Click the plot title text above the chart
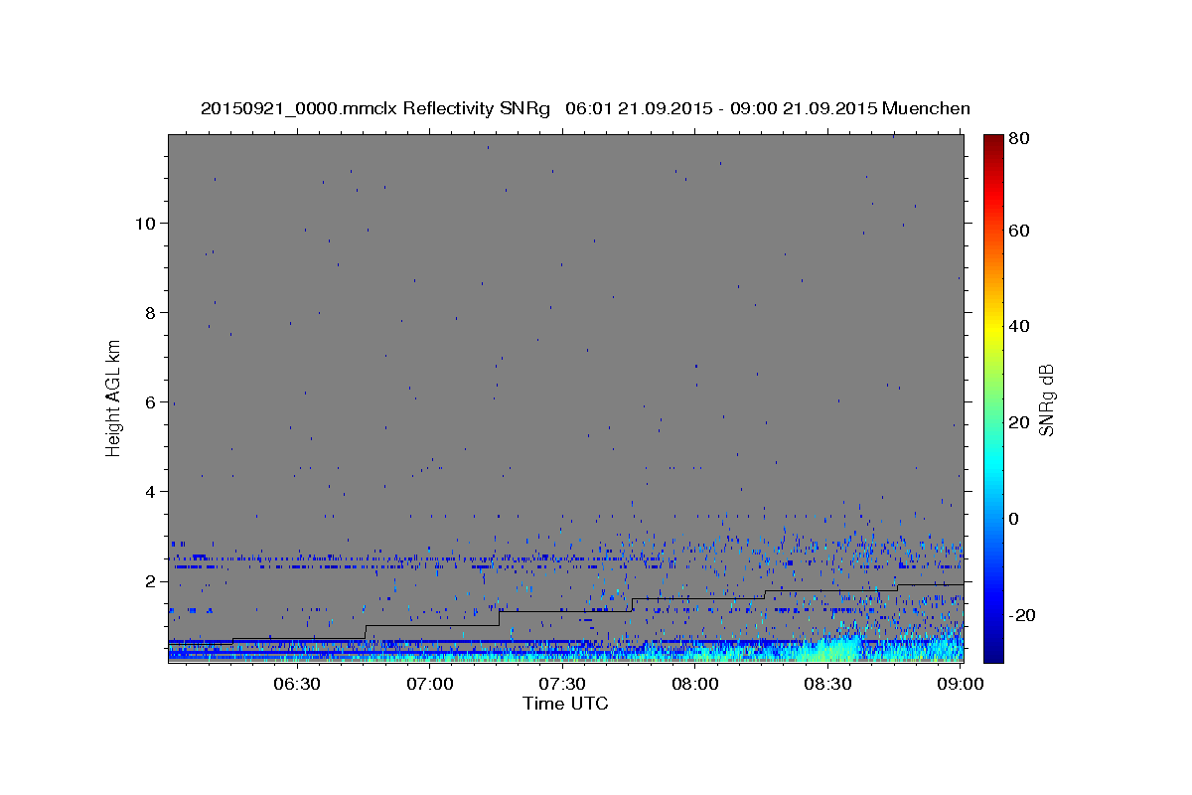 [x=585, y=108]
